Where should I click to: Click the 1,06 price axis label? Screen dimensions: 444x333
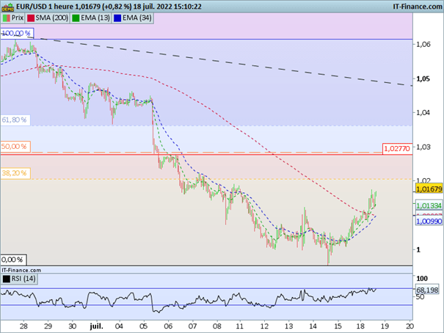[x=423, y=44]
